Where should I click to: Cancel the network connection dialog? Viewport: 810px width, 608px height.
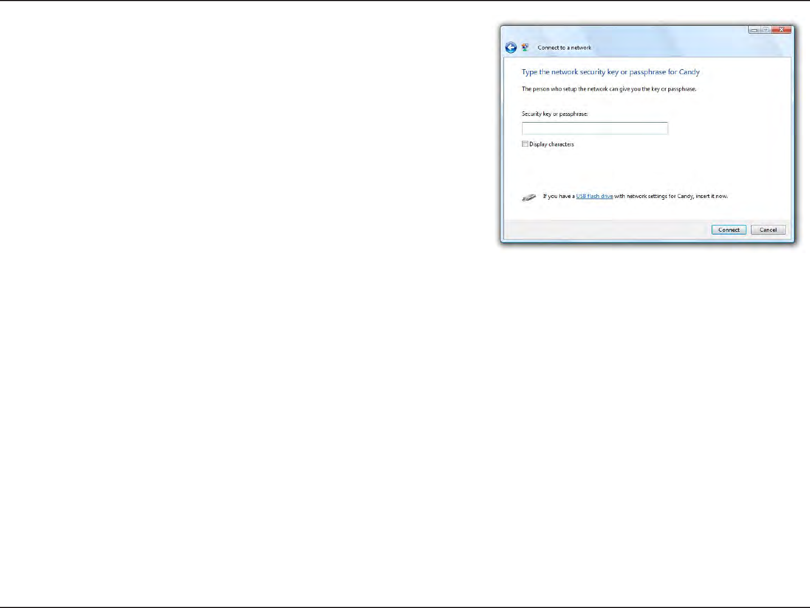click(x=768, y=229)
